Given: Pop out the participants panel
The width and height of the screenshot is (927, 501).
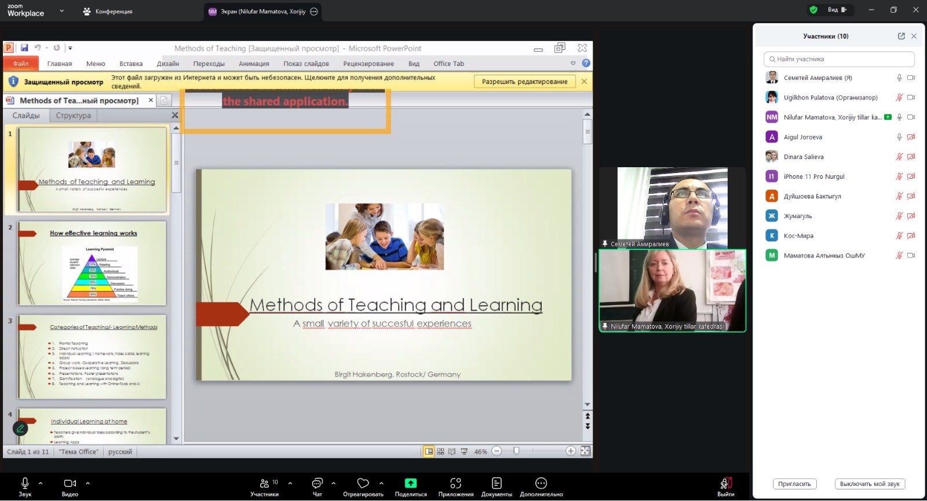Looking at the screenshot, I should point(901,36).
